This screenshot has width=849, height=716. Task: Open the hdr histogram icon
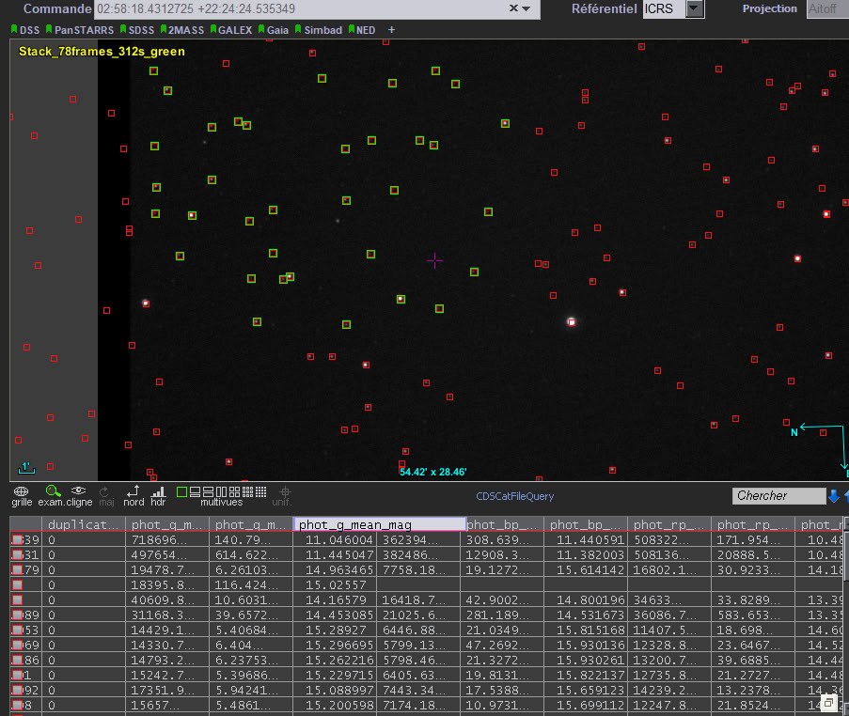point(158,491)
